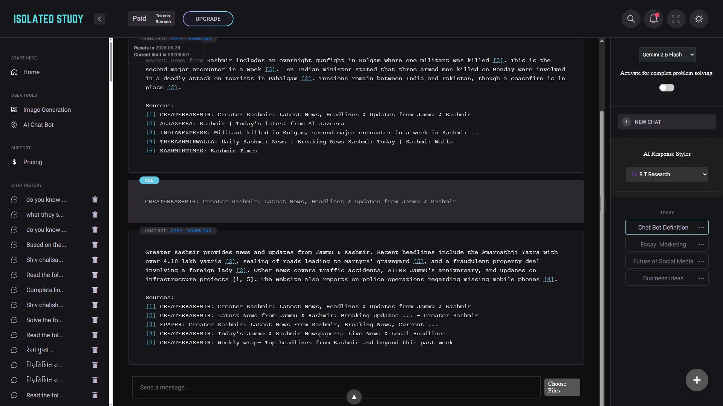This screenshot has height=406, width=723.
Task: Delete the 'Based on the...' chat
Action: tap(95, 245)
